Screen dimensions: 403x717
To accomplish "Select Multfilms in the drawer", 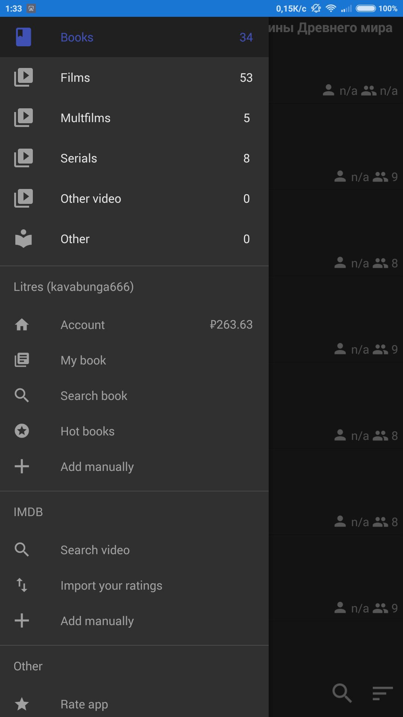I will coord(85,118).
